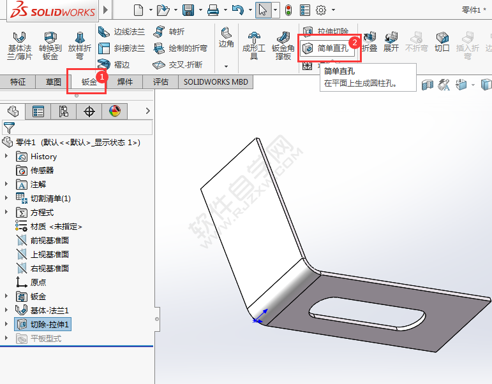The width and height of the screenshot is (492, 384).
Task: Click the Fold (折叠) tool
Action: (369, 41)
